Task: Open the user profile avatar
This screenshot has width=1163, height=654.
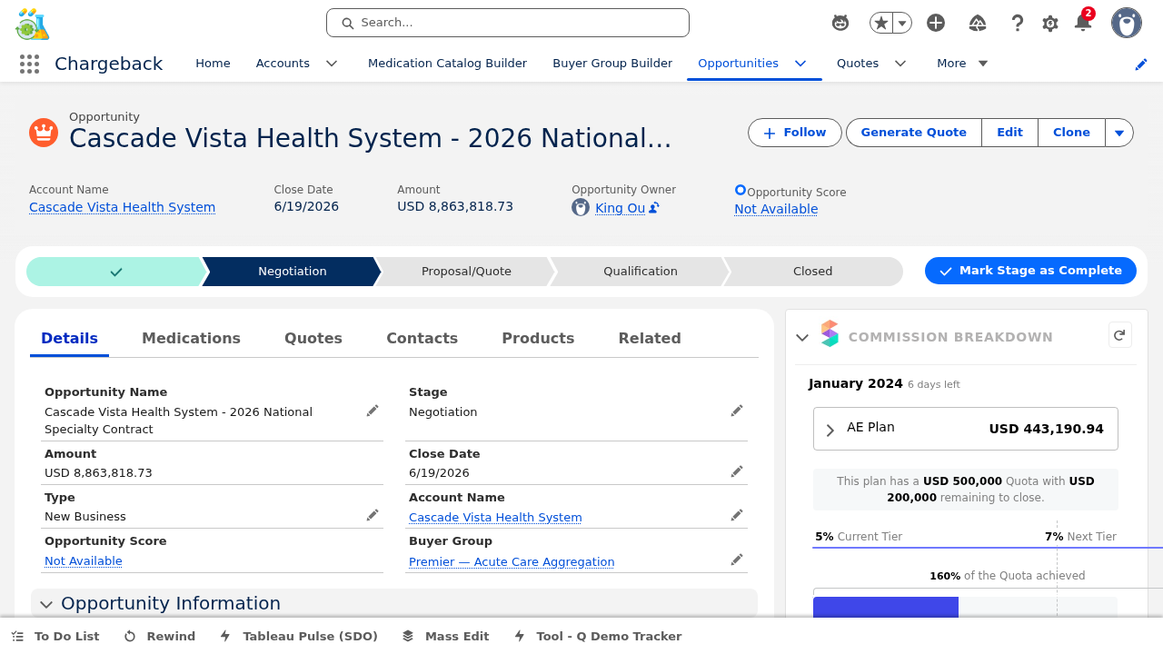Action: (1127, 23)
